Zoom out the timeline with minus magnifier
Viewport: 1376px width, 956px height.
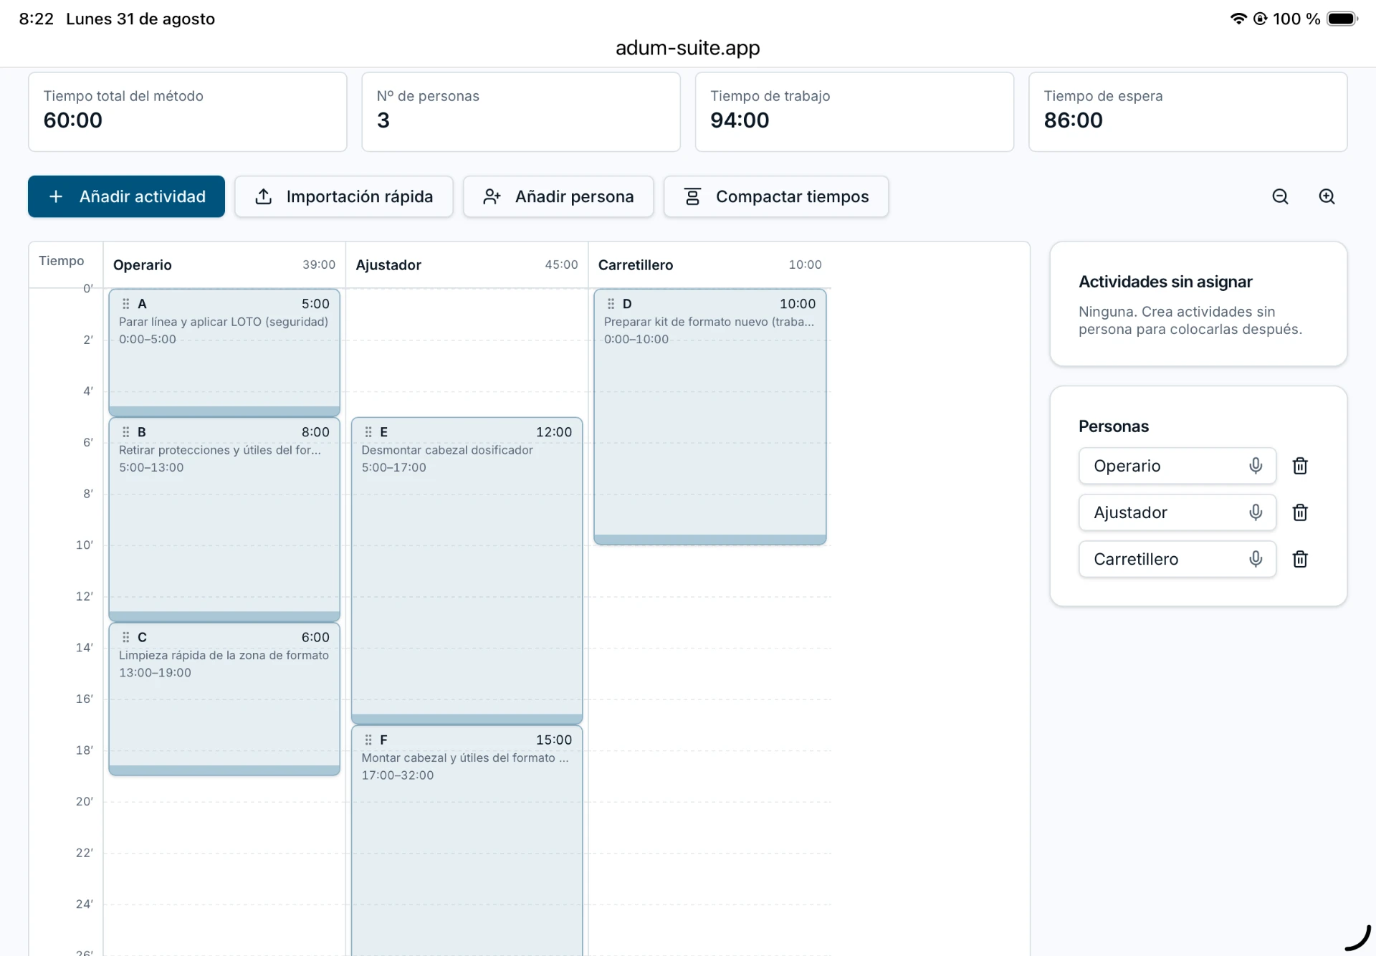point(1280,196)
